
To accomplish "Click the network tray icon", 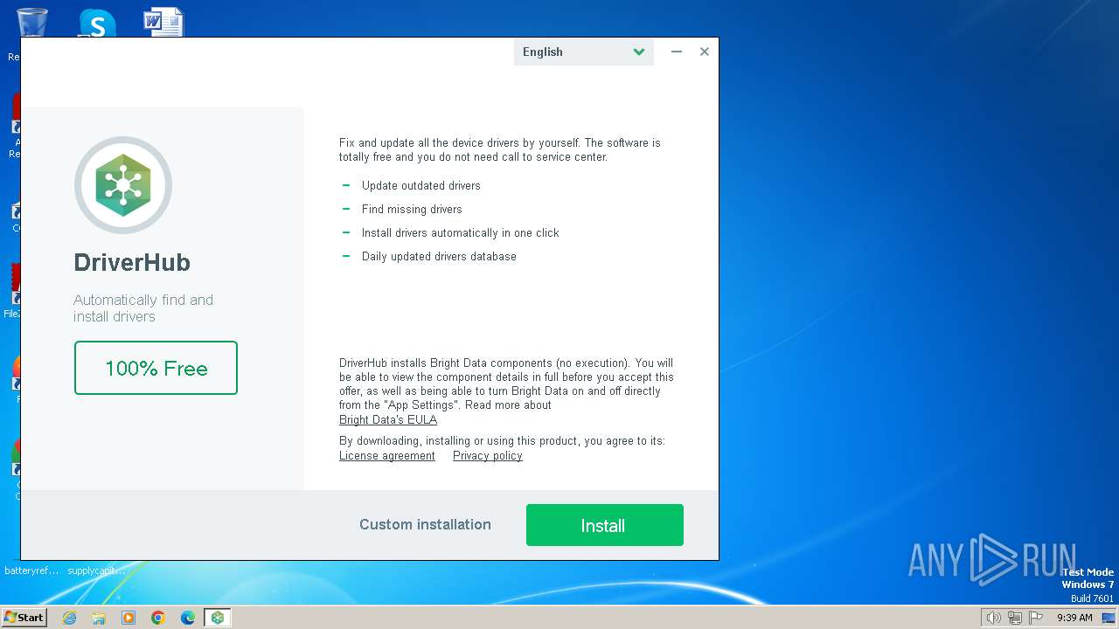I will point(1015,618).
